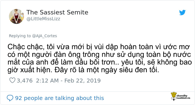
Task: Click the @LittleMissLizz handle
Action: pyautogui.click(x=43, y=19)
